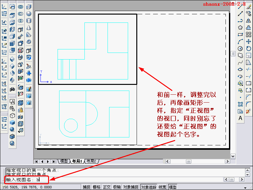Select the Circle draw tool

click(x=240, y=48)
